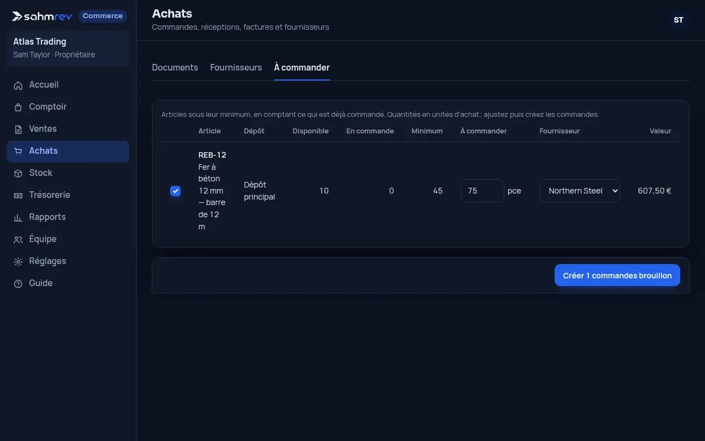Open the Trésorerie section
The image size is (705, 441).
pos(68,195)
